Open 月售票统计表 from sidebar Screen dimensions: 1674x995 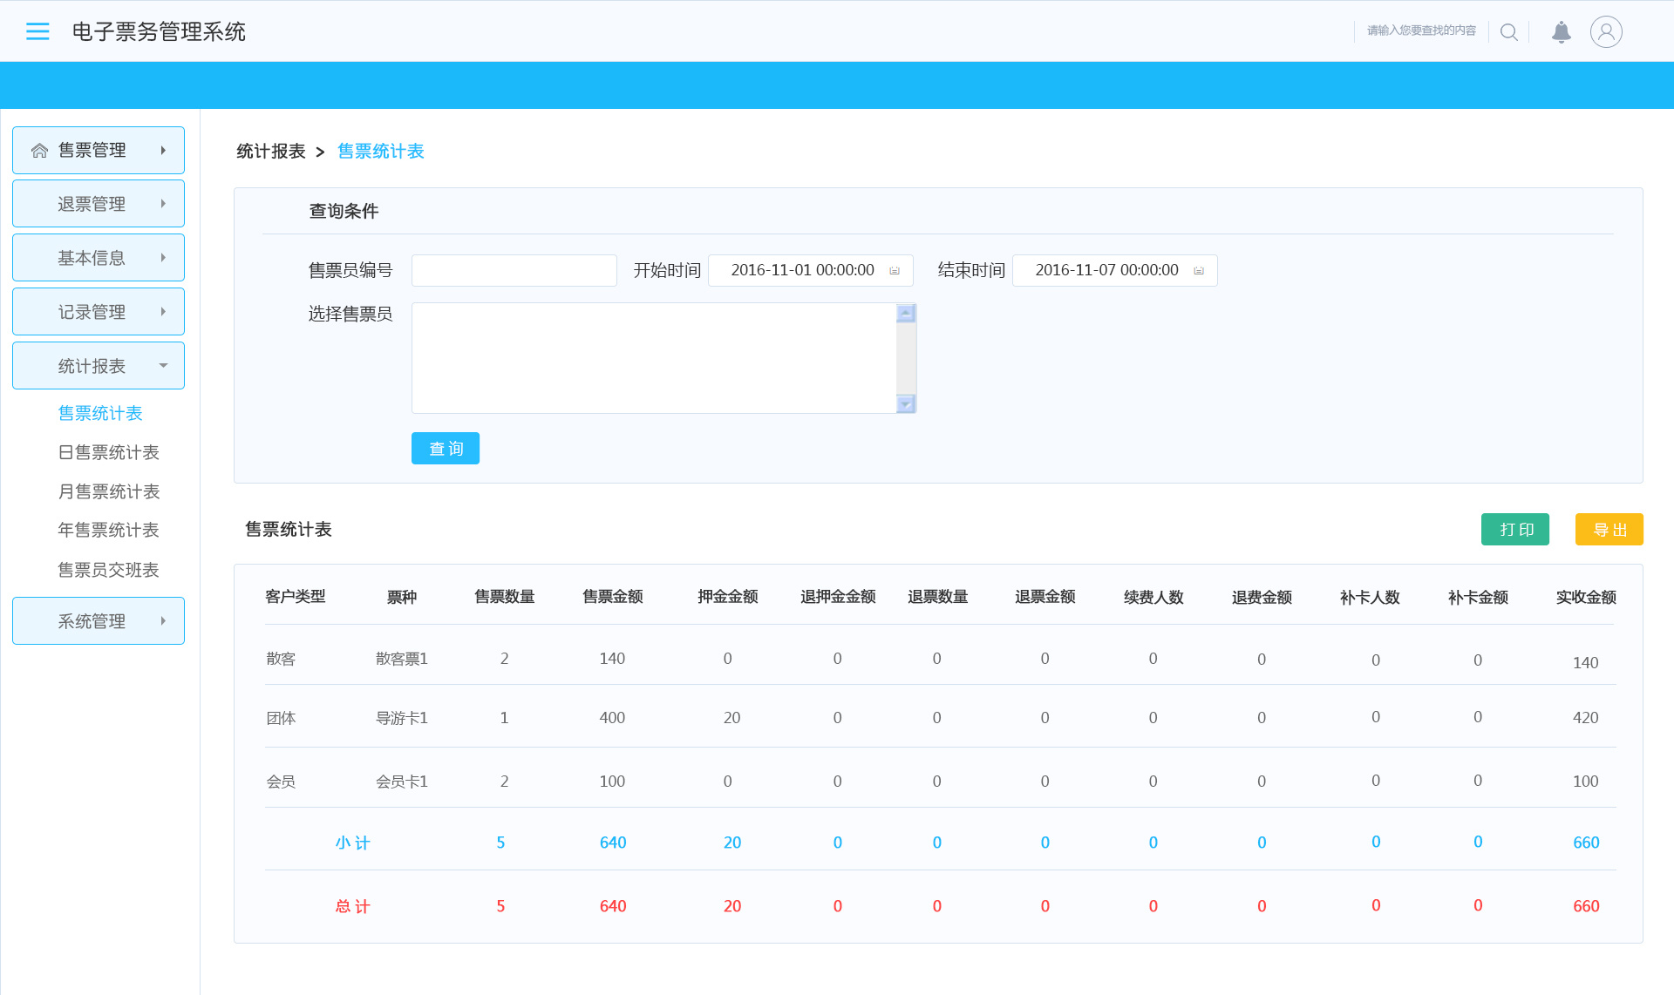point(108,491)
